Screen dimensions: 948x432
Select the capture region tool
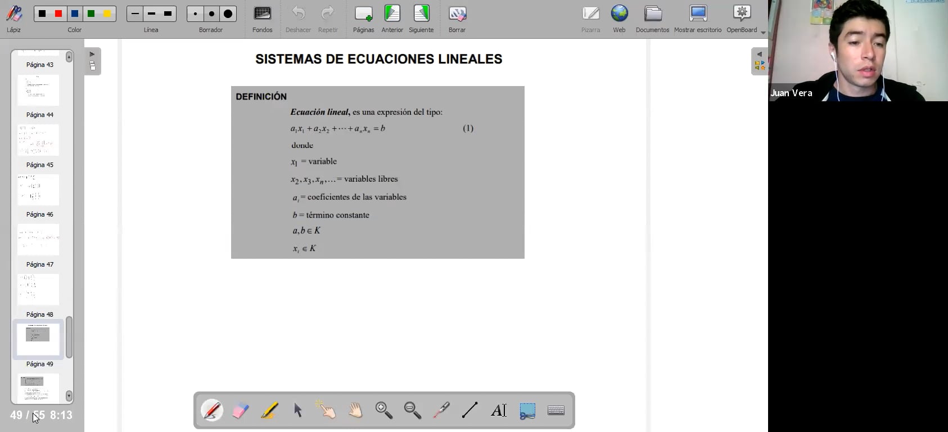pyautogui.click(x=527, y=411)
